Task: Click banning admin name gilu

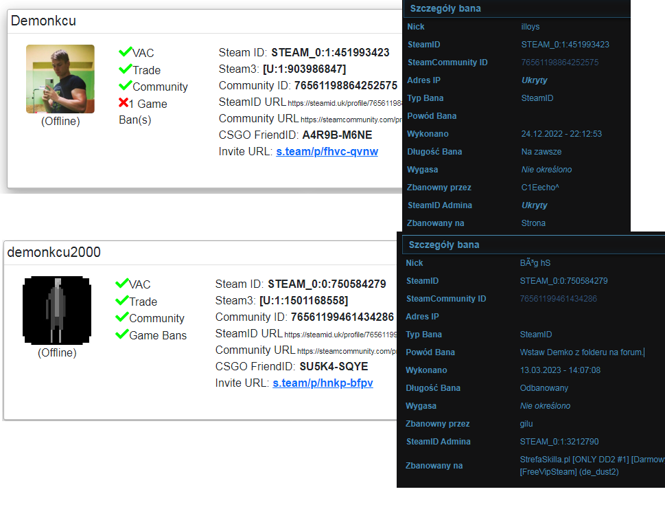Action: (x=526, y=424)
